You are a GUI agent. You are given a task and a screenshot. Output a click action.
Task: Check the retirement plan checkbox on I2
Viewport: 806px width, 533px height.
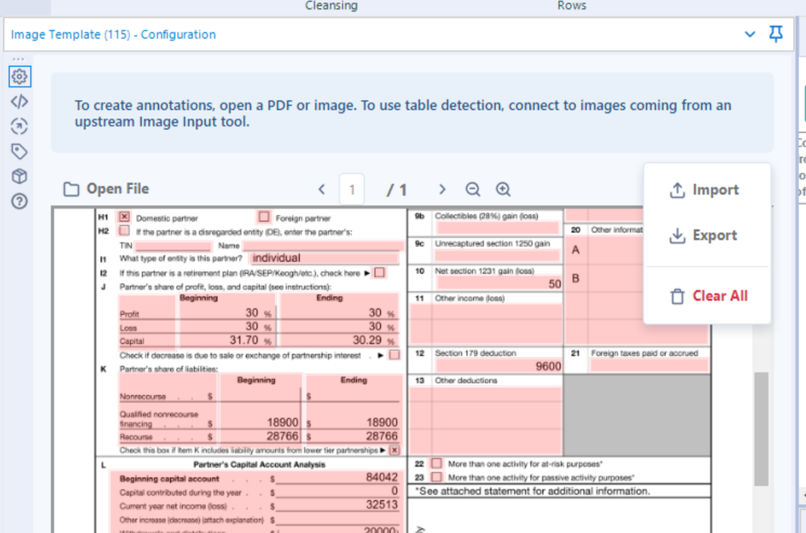click(x=379, y=272)
